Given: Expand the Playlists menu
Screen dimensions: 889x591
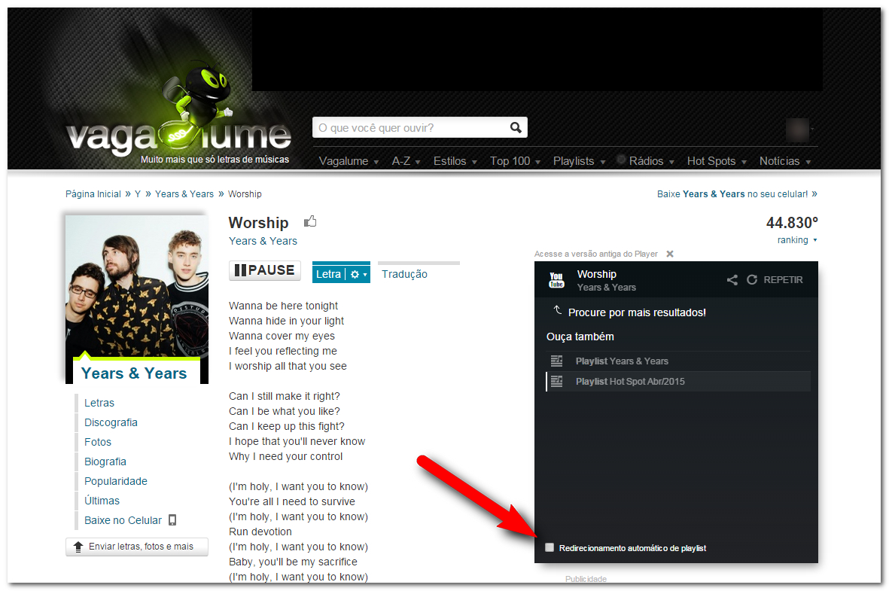Looking at the screenshot, I should 580,161.
